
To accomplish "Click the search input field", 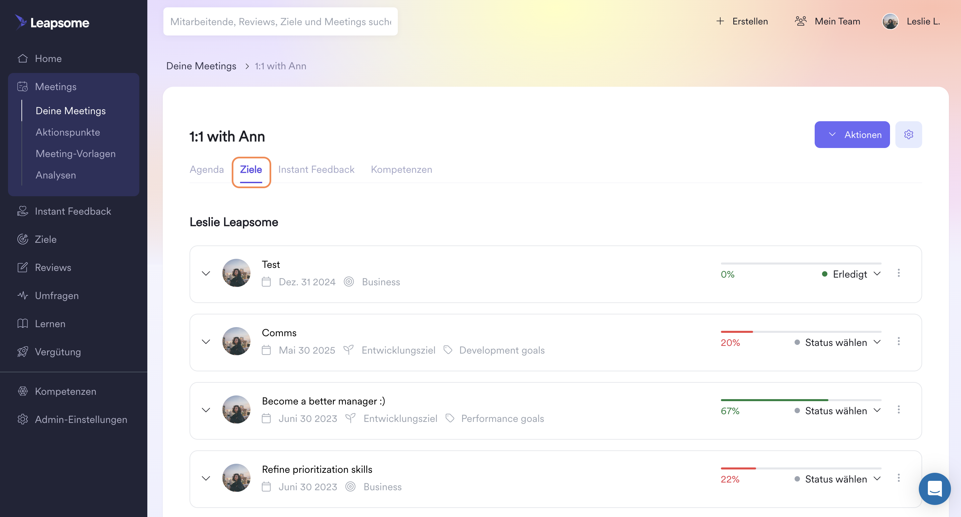I will (280, 22).
